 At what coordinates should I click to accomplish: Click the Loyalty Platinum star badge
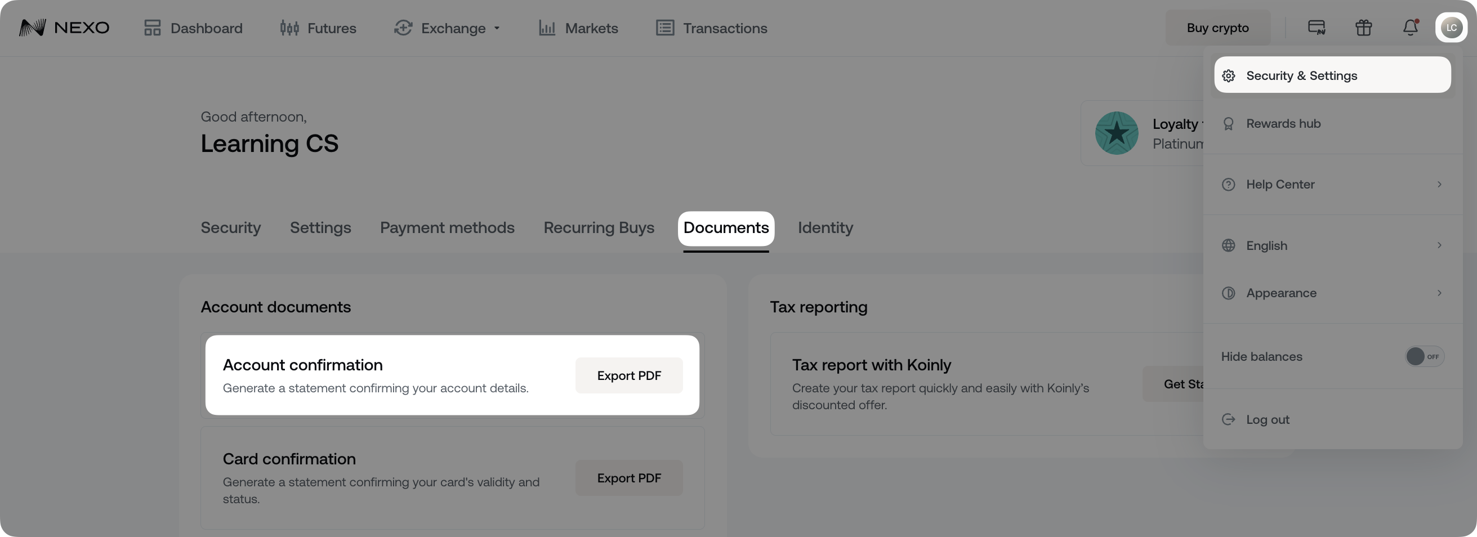pyautogui.click(x=1117, y=133)
